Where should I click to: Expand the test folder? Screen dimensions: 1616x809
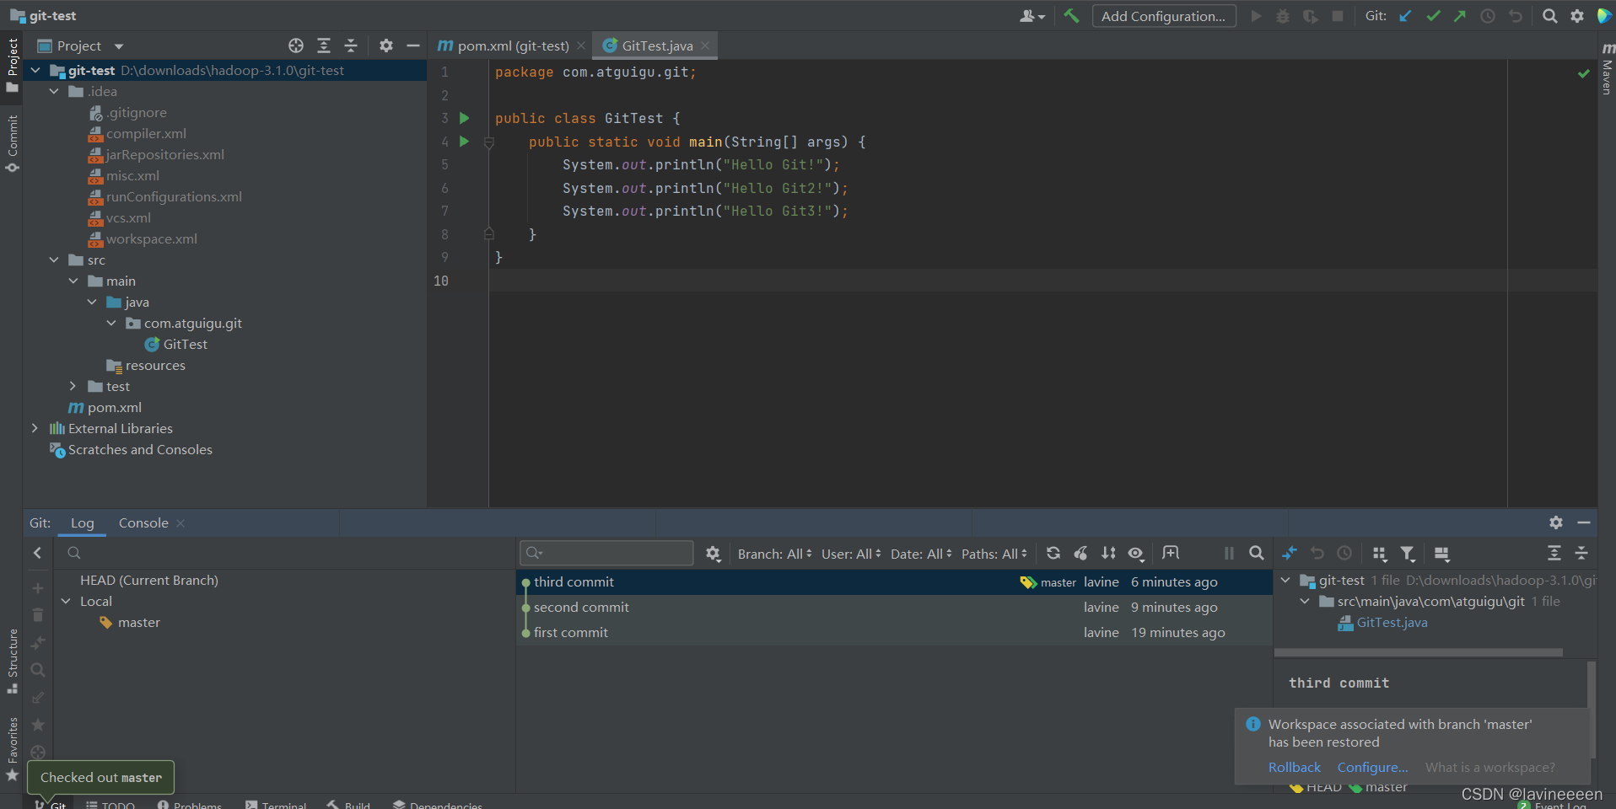(73, 386)
